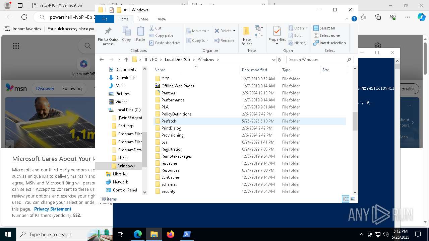
Task: Expand the address bar history dropdown
Action: (x=273, y=60)
